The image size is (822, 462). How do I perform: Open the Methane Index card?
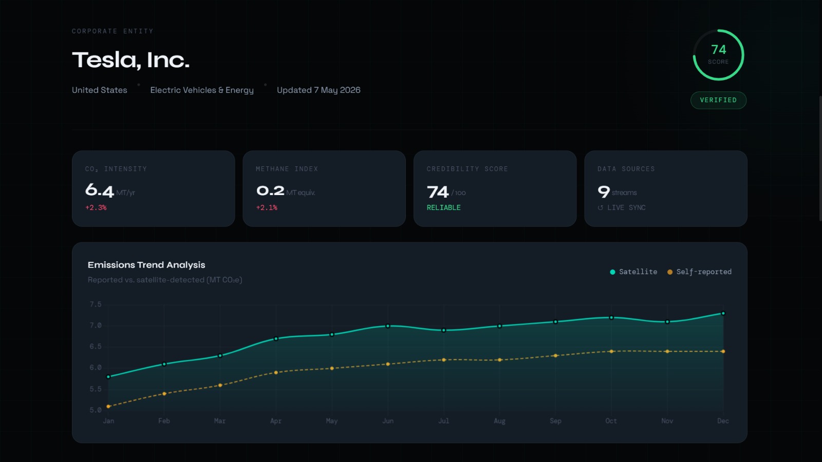click(x=324, y=188)
